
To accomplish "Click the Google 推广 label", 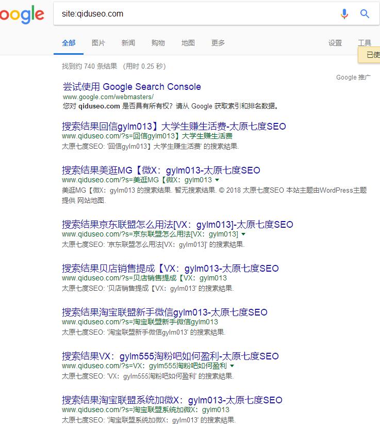I will pos(353,77).
